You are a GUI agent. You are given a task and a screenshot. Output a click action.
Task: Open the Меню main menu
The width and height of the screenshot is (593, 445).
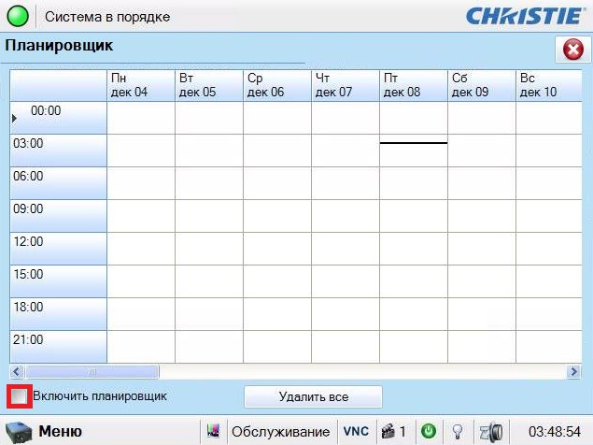click(x=60, y=431)
